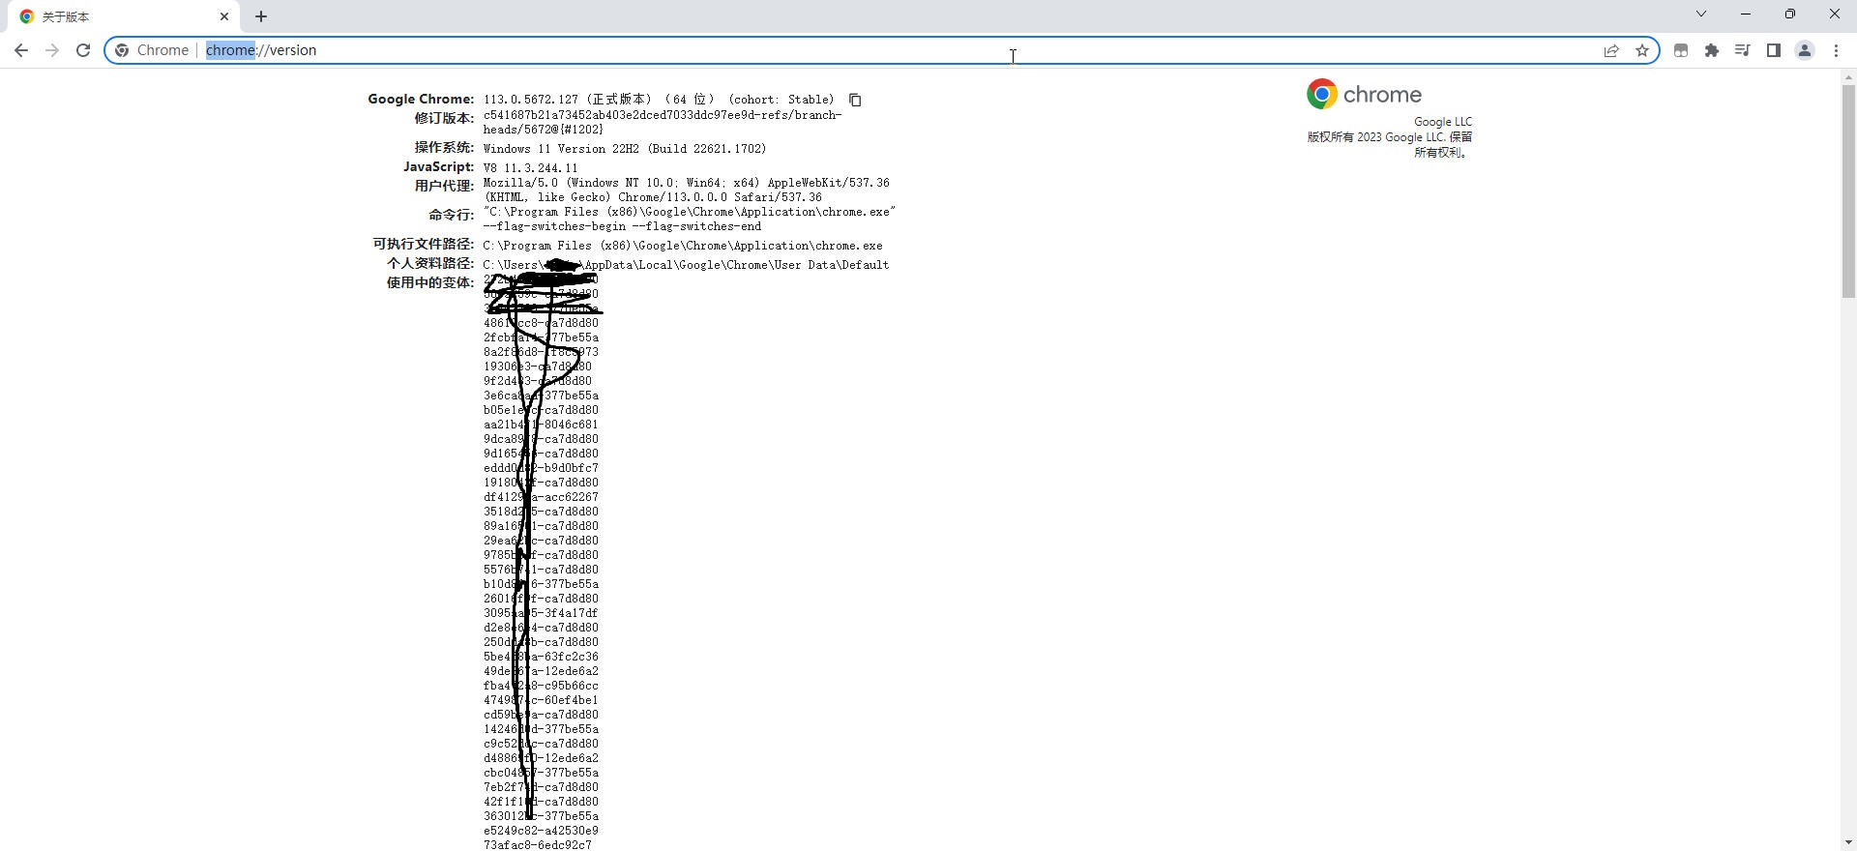Click the version number 113.0.5672.127
This screenshot has height=851, width=1857.
click(531, 100)
